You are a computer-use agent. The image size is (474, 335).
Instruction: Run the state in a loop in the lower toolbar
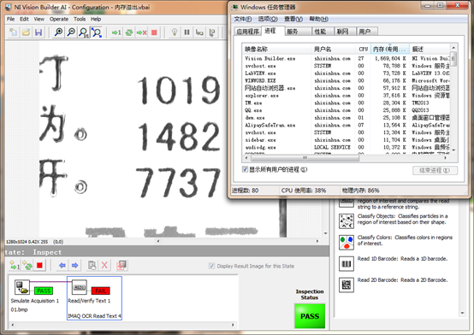[x=27, y=266]
